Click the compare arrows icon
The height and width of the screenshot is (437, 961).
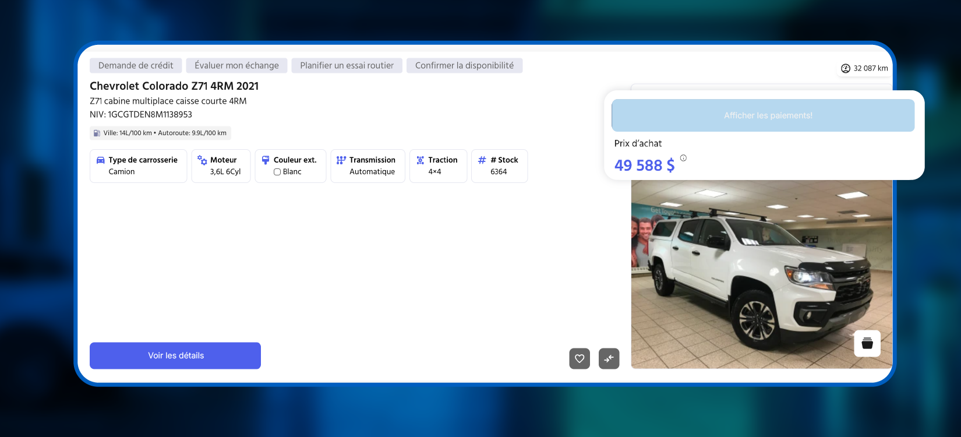tap(609, 358)
